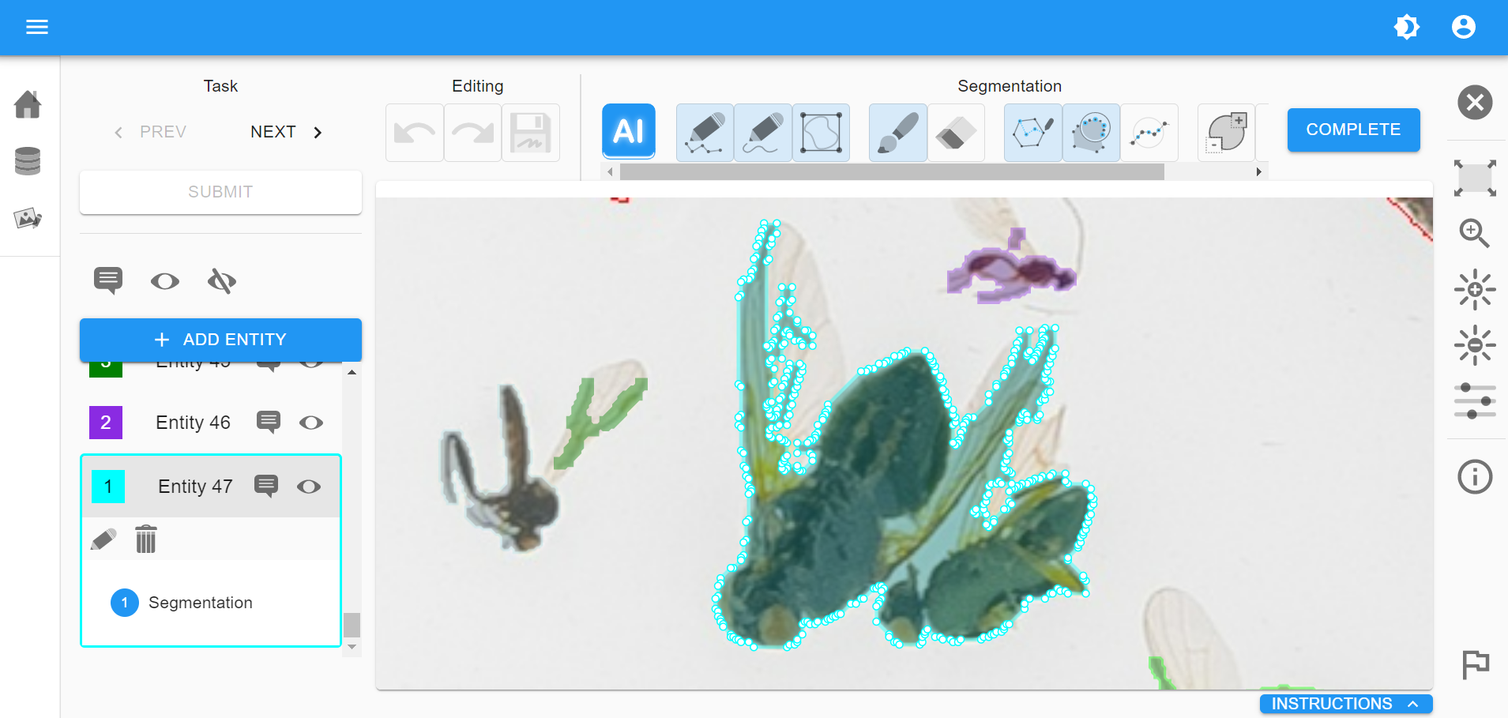Screen dimensions: 1508x718
Task: Undo the last edit
Action: [415, 133]
